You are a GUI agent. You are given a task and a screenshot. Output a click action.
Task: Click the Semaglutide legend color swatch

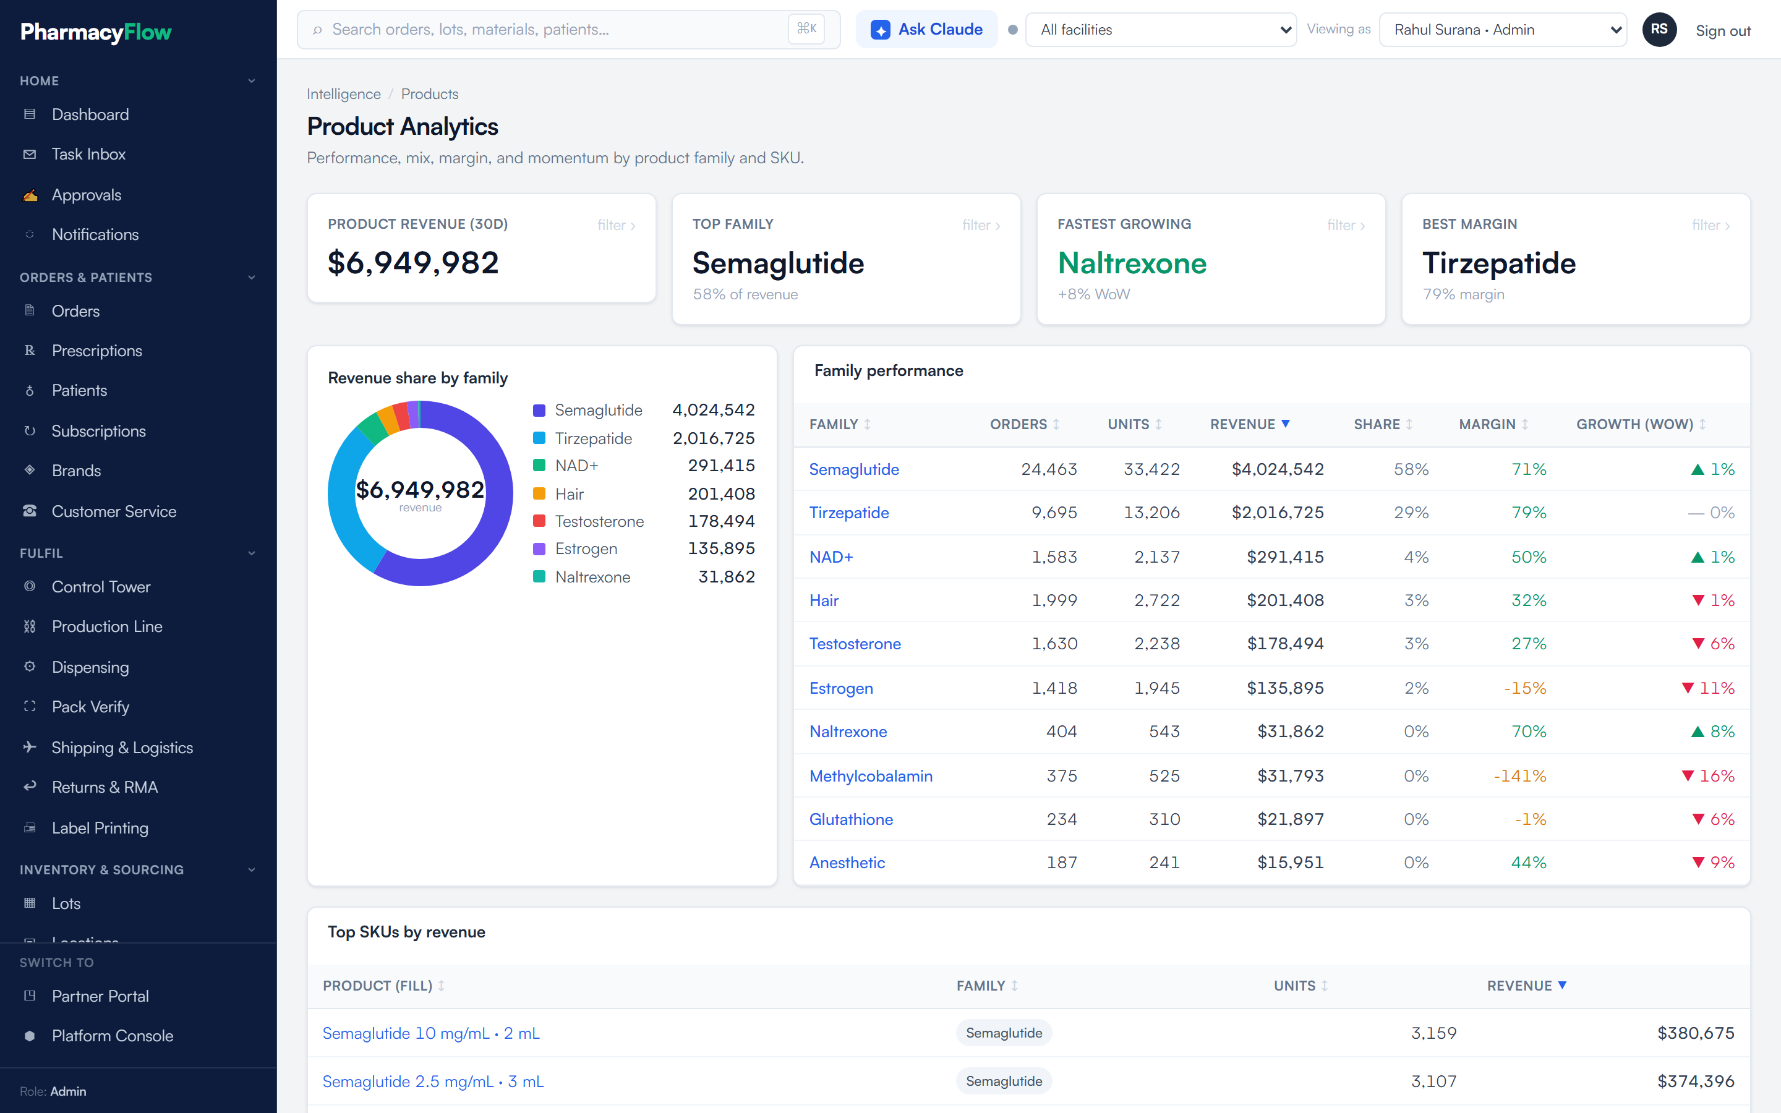pos(539,410)
